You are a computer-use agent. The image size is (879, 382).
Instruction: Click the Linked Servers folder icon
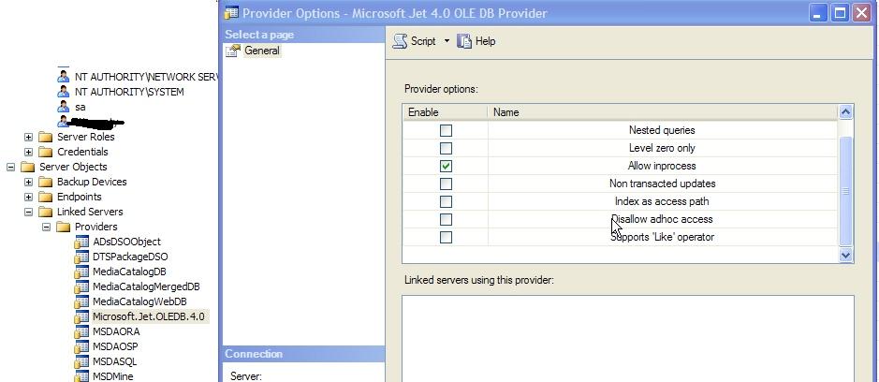(x=46, y=212)
